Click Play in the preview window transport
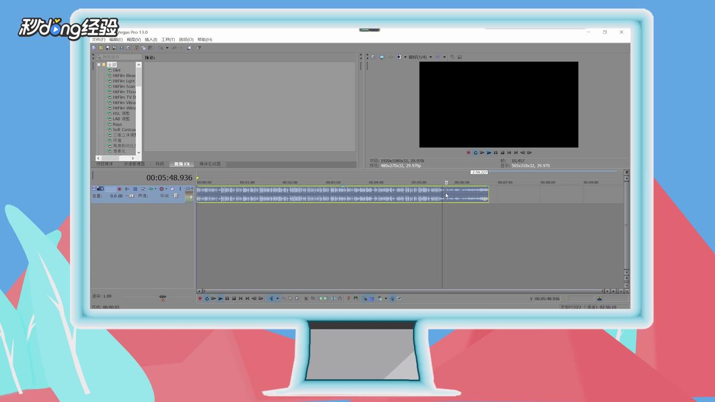Image resolution: width=715 pixels, height=402 pixels. (489, 152)
